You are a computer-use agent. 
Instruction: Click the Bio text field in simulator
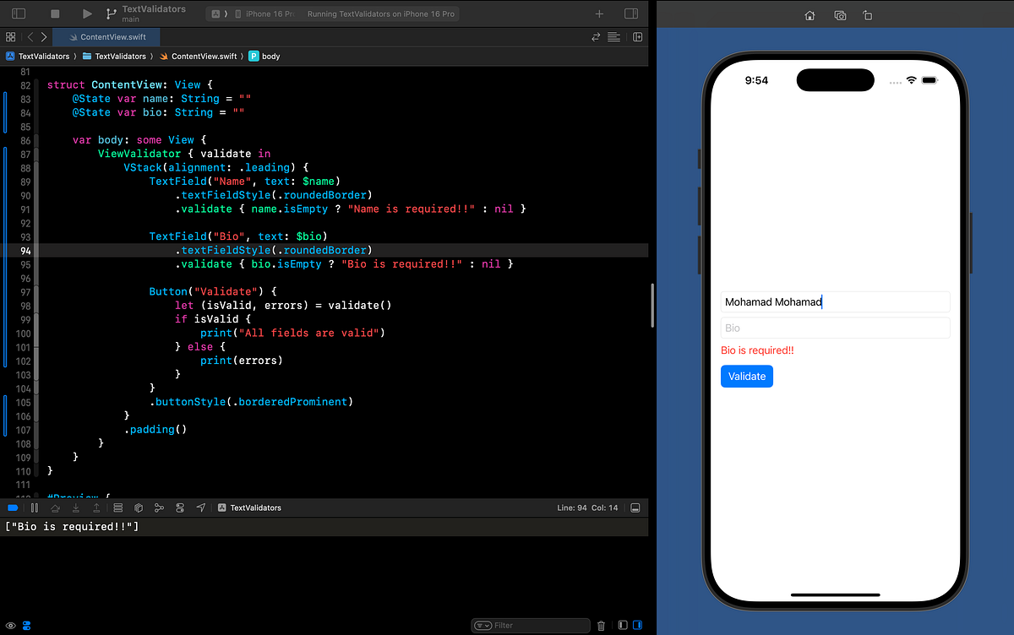(835, 328)
